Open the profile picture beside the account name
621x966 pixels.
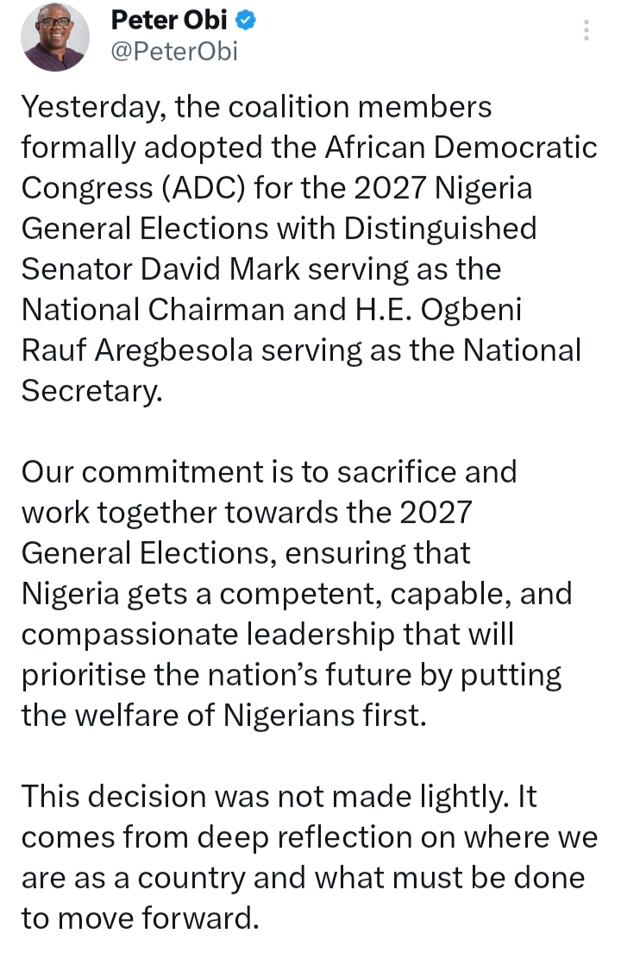(x=55, y=35)
